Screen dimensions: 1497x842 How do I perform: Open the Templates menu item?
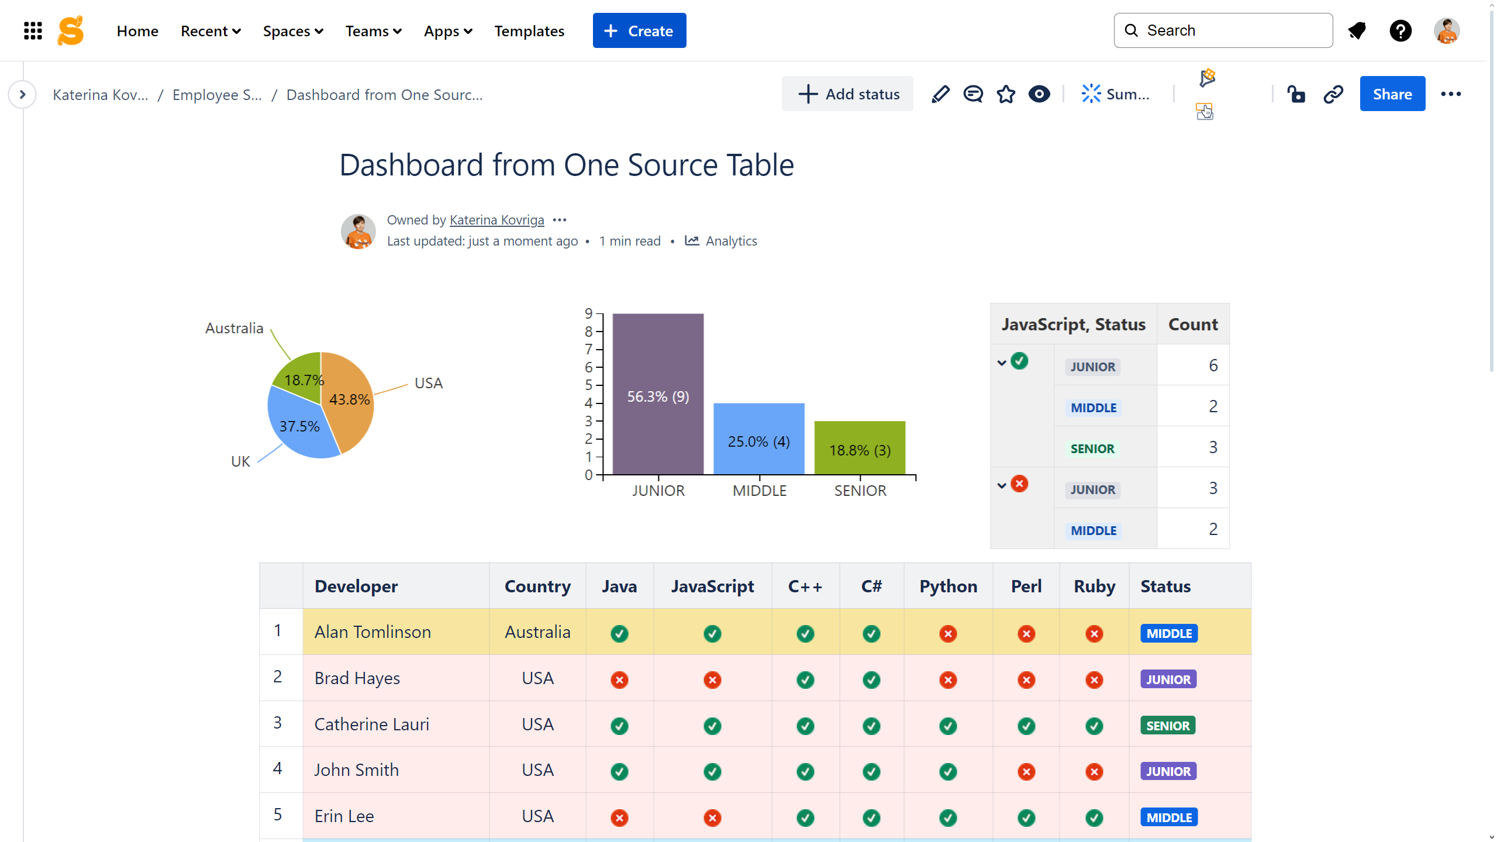coord(529,31)
